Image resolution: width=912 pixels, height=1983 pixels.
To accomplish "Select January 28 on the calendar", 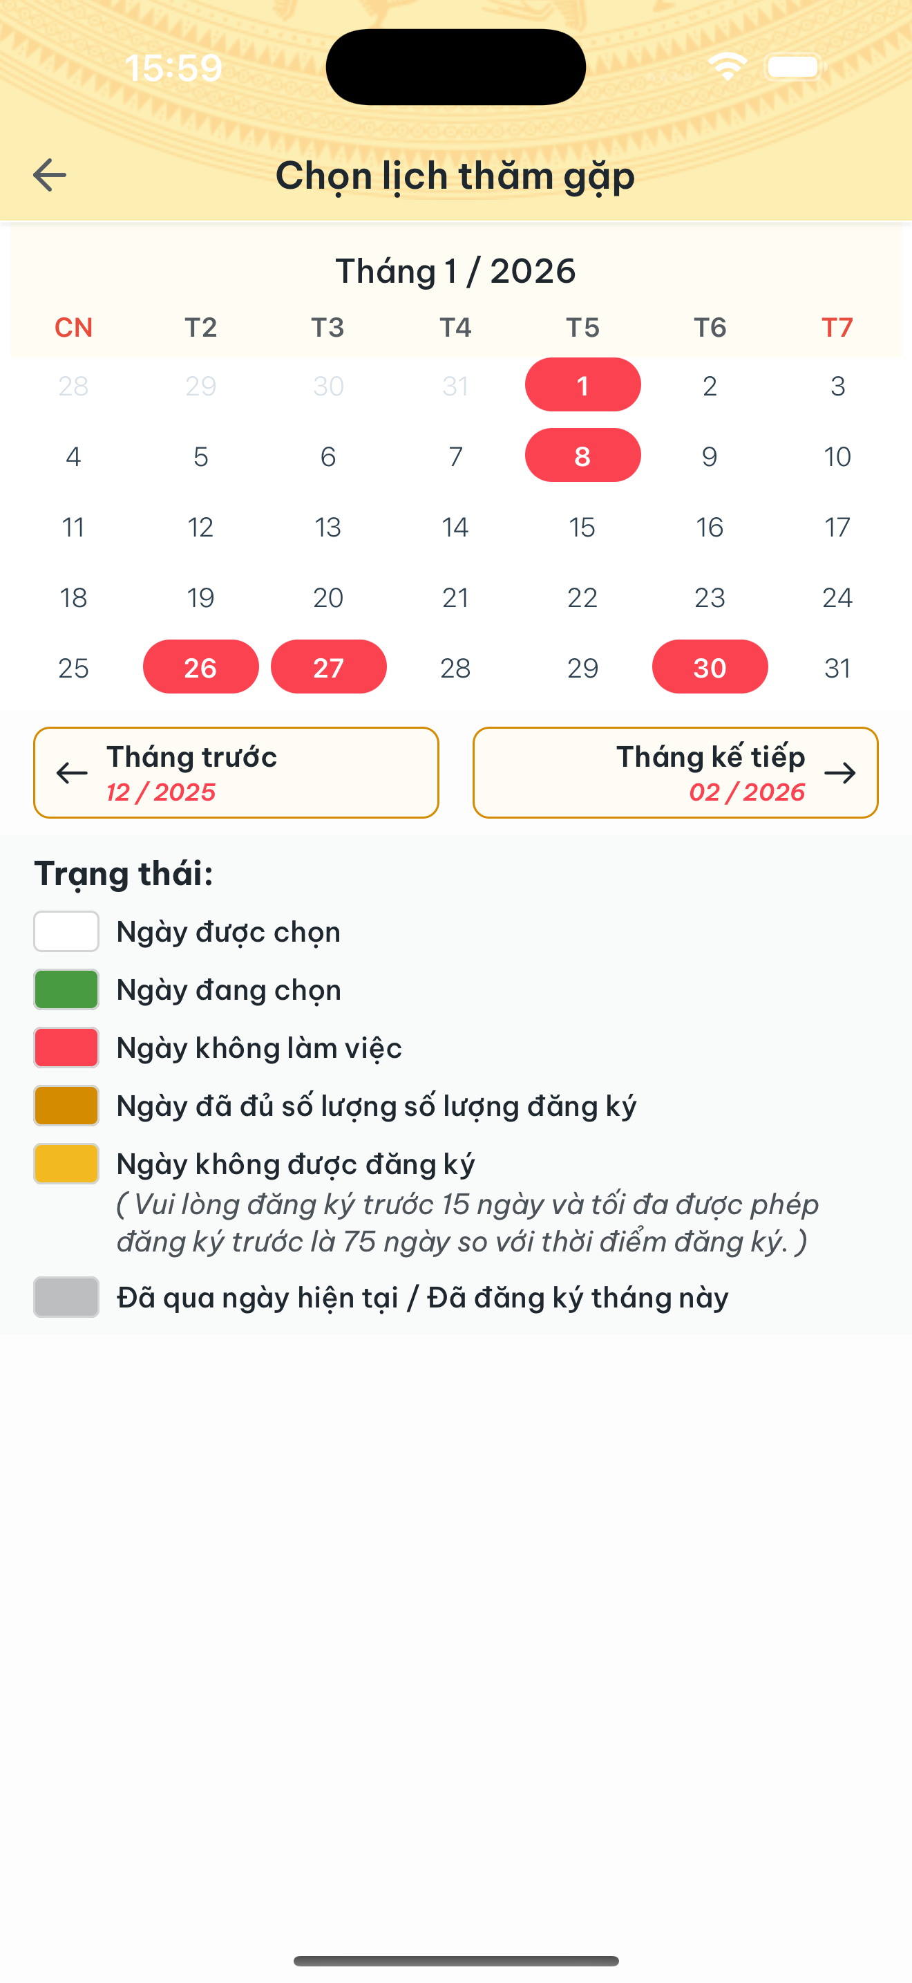I will [x=455, y=667].
